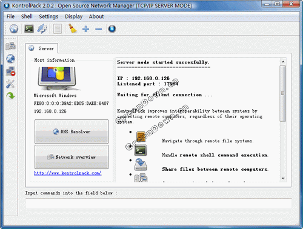Click the blue minus icon
The width and height of the screenshot is (303, 229).
tap(99, 29)
